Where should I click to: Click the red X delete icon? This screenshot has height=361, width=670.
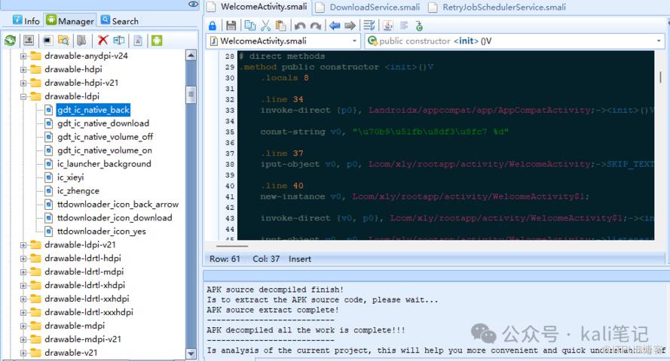coord(102,41)
